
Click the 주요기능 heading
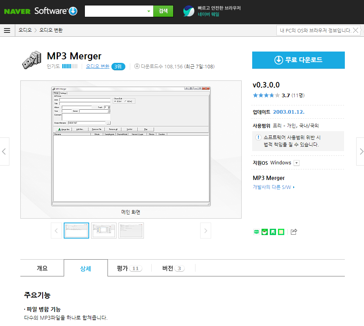[37, 295]
